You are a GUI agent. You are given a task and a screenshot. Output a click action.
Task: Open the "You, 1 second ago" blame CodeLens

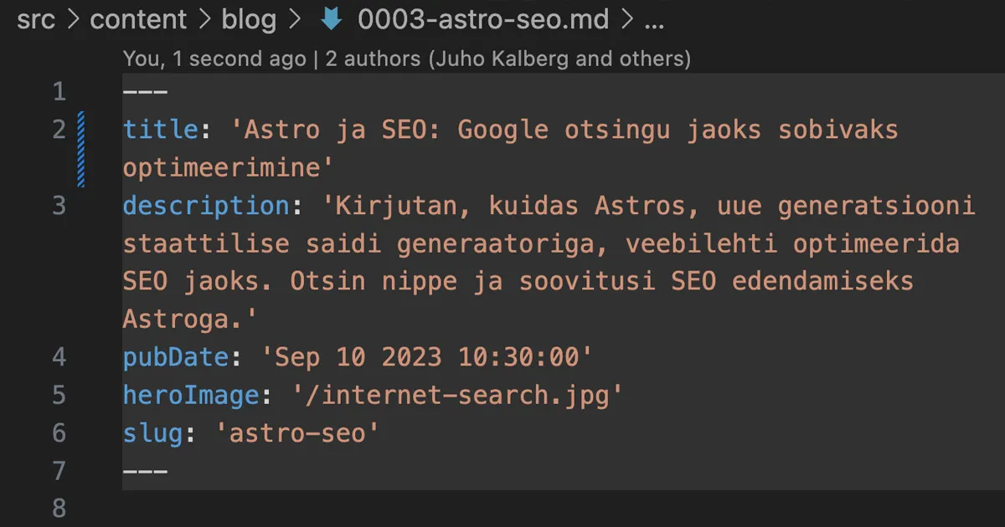coord(214,59)
